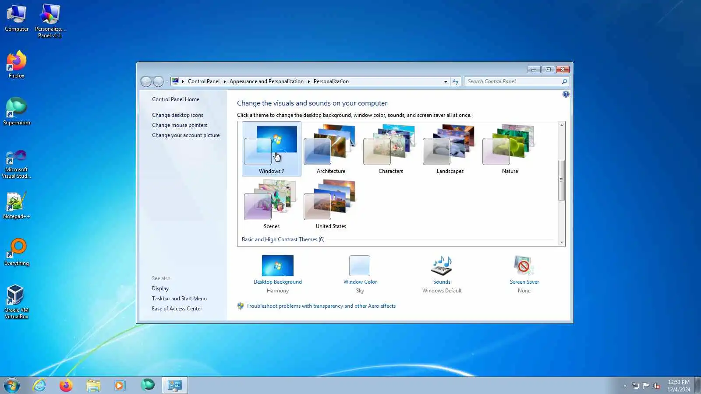This screenshot has width=701, height=394.
Task: Open Windows Media Player from taskbar
Action: 120,385
